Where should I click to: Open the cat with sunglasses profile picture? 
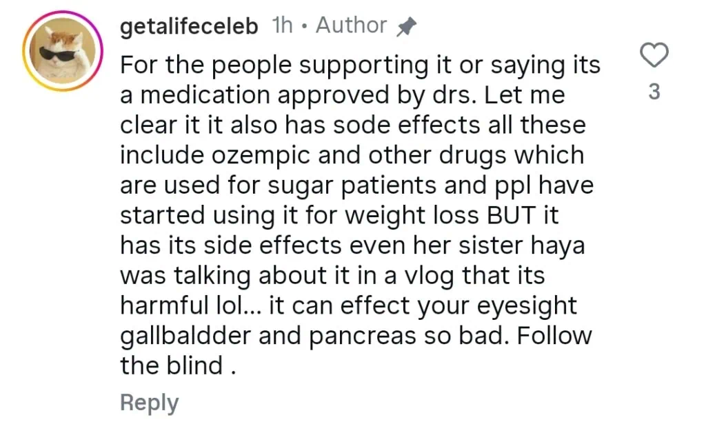click(x=62, y=52)
